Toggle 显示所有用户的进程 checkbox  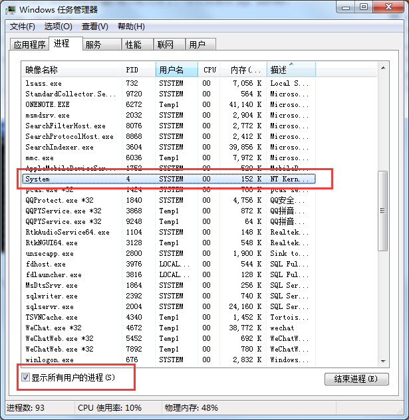tap(25, 377)
